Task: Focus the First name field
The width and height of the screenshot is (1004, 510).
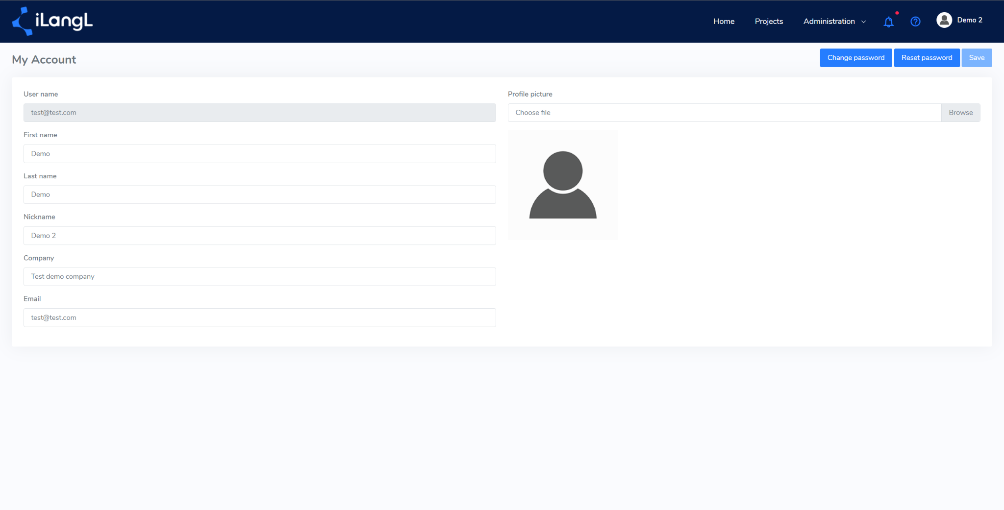Action: pyautogui.click(x=260, y=154)
